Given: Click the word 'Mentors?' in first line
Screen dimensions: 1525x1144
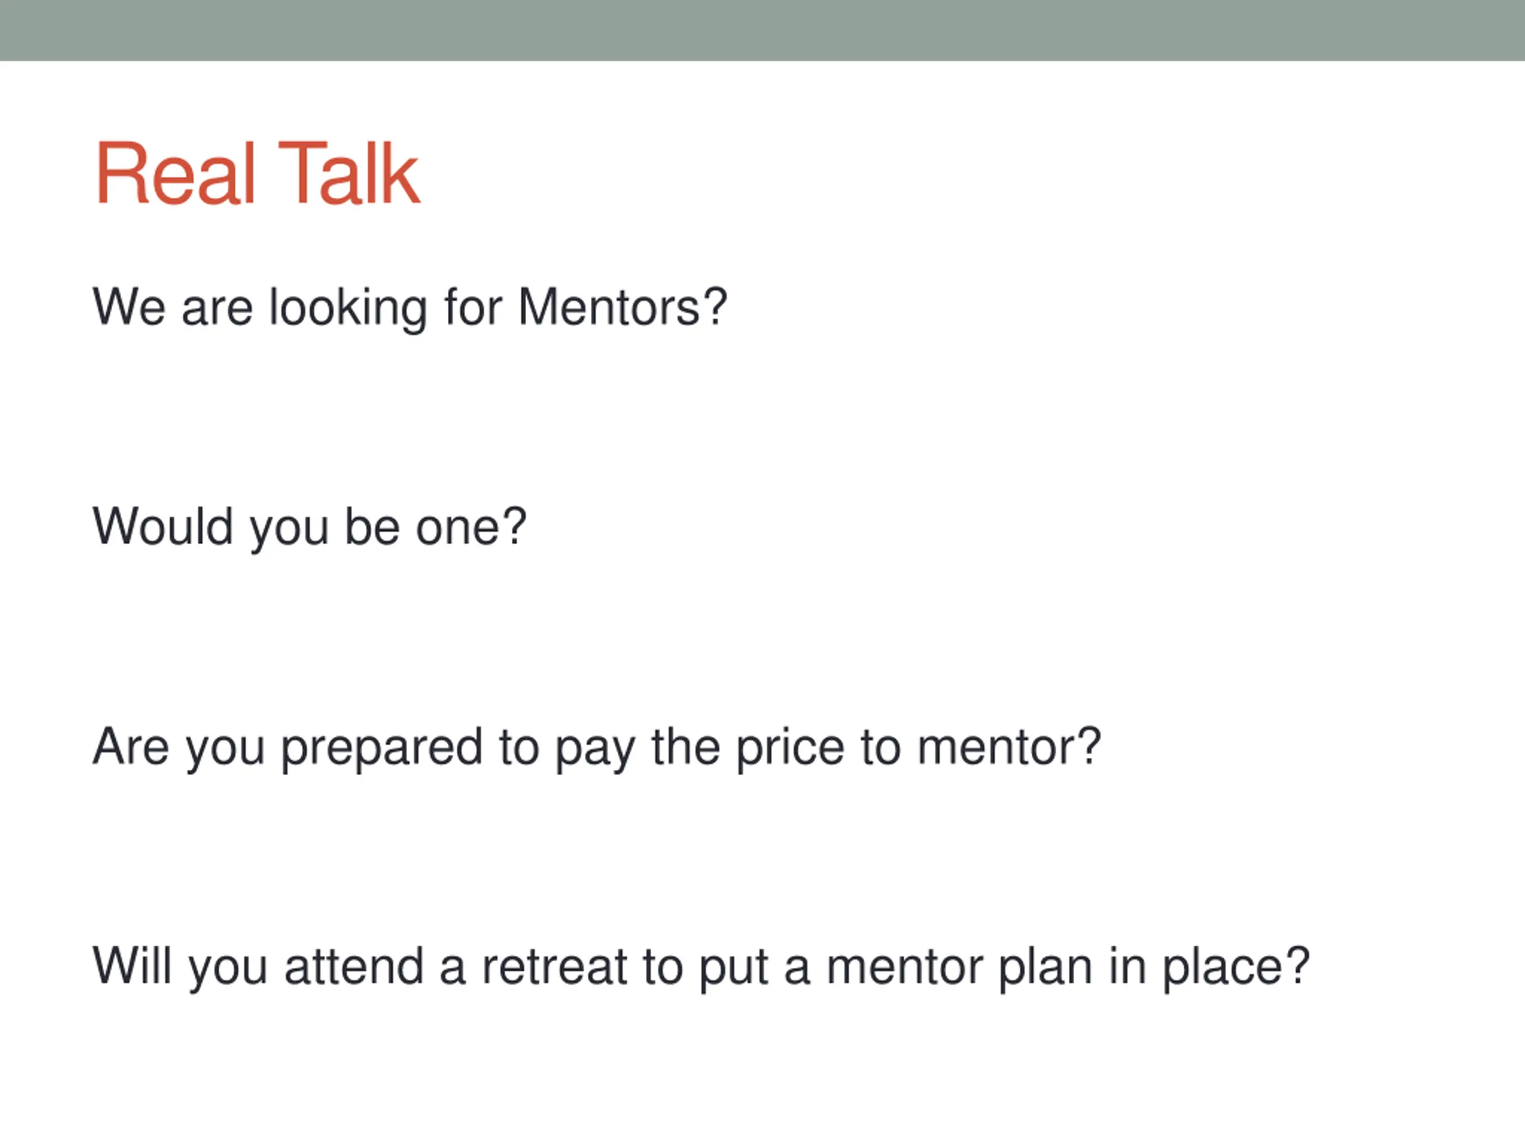Looking at the screenshot, I should pos(623,307).
